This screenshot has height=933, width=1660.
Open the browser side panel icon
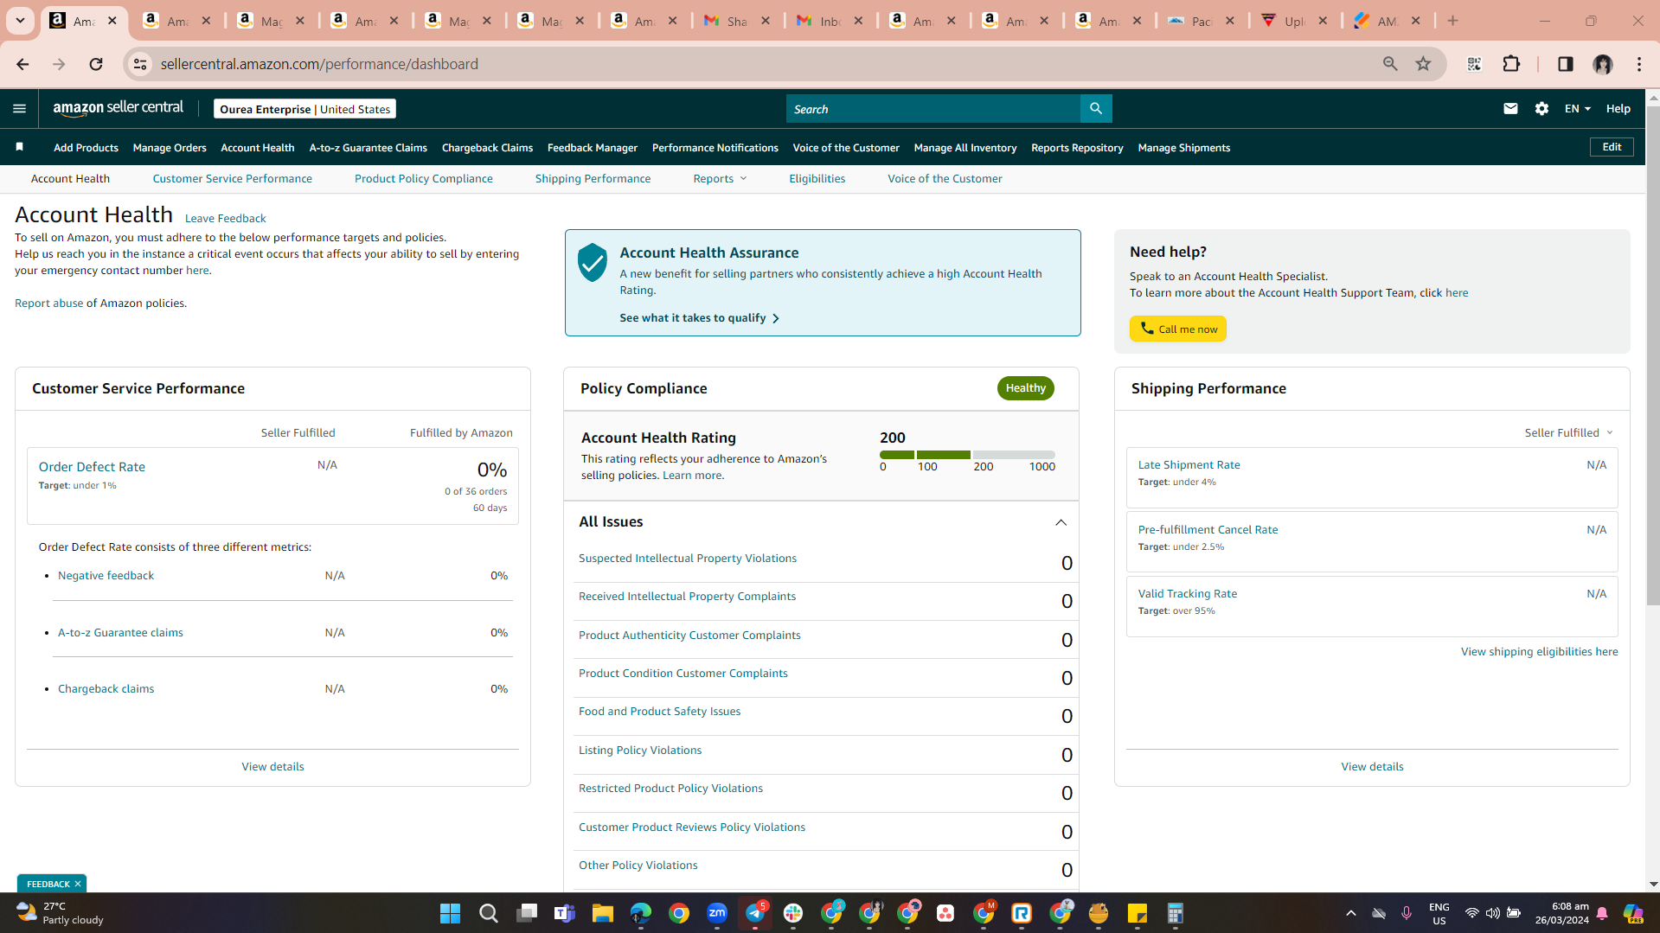[1565, 64]
